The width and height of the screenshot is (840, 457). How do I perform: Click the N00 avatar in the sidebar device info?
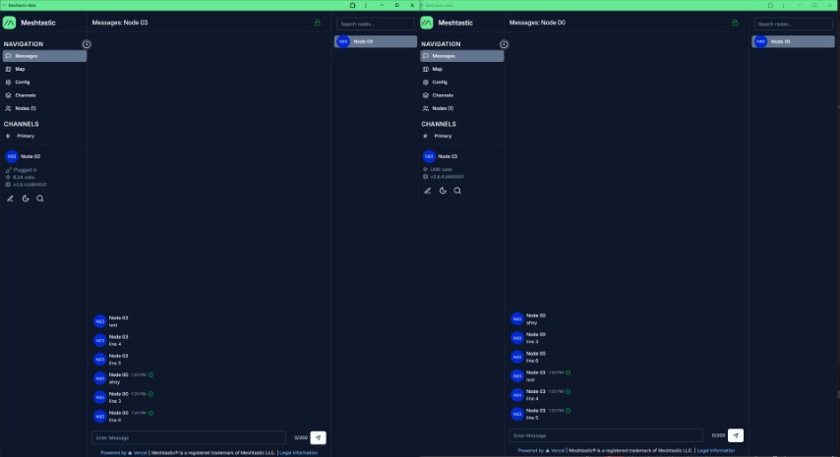pyautogui.click(x=12, y=156)
